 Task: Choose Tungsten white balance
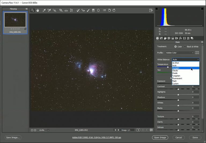186,76
